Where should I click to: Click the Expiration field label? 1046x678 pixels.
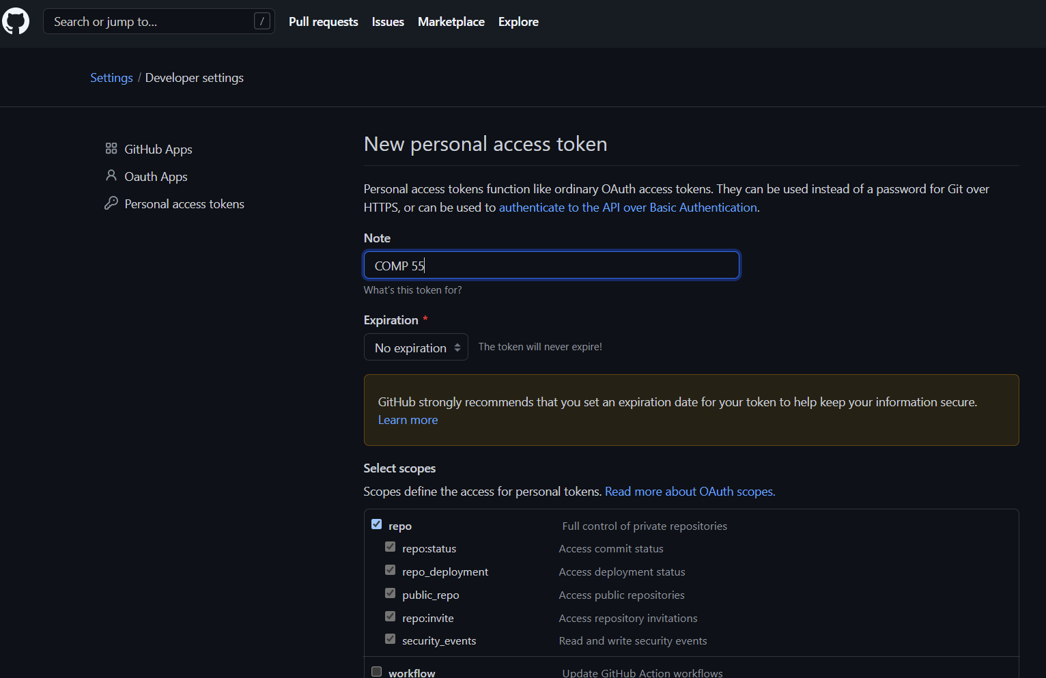coord(391,320)
